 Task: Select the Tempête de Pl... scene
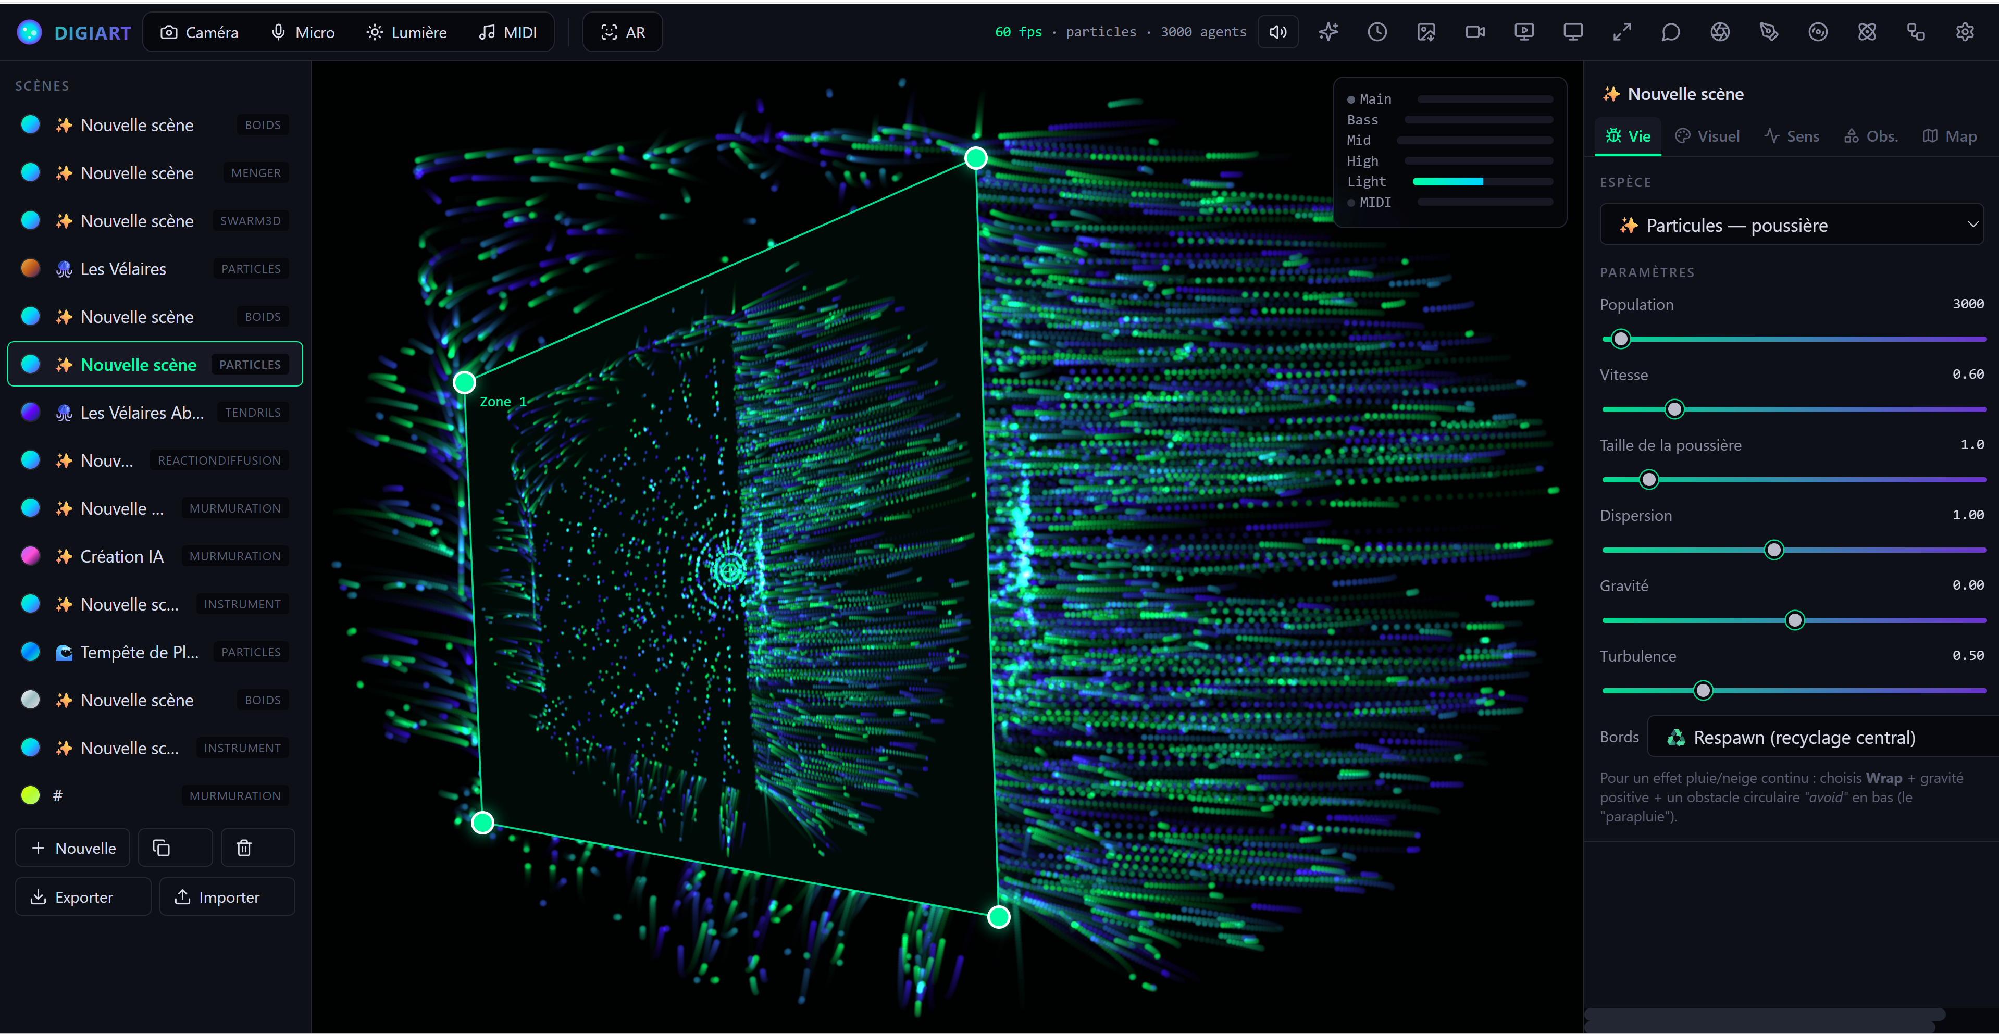point(155,652)
